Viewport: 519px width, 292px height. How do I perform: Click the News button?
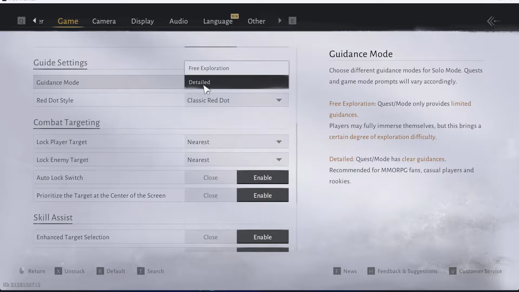pos(350,271)
